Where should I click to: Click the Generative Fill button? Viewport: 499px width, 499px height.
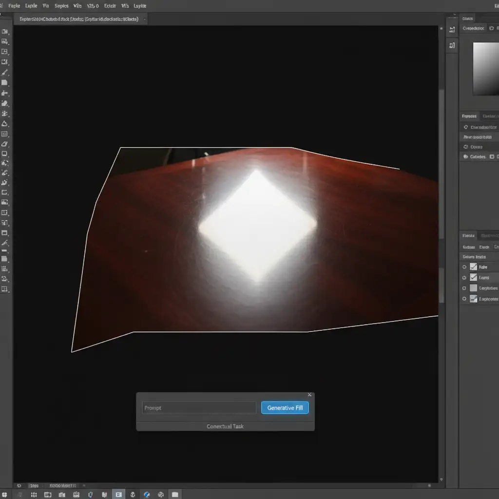point(285,408)
